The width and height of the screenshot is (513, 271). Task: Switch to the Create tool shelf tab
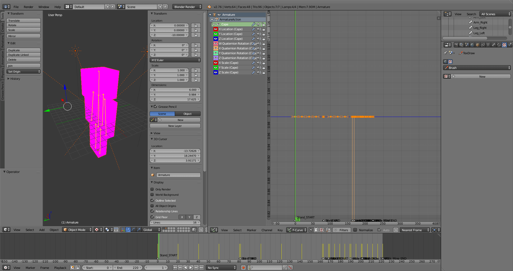coord(3,27)
